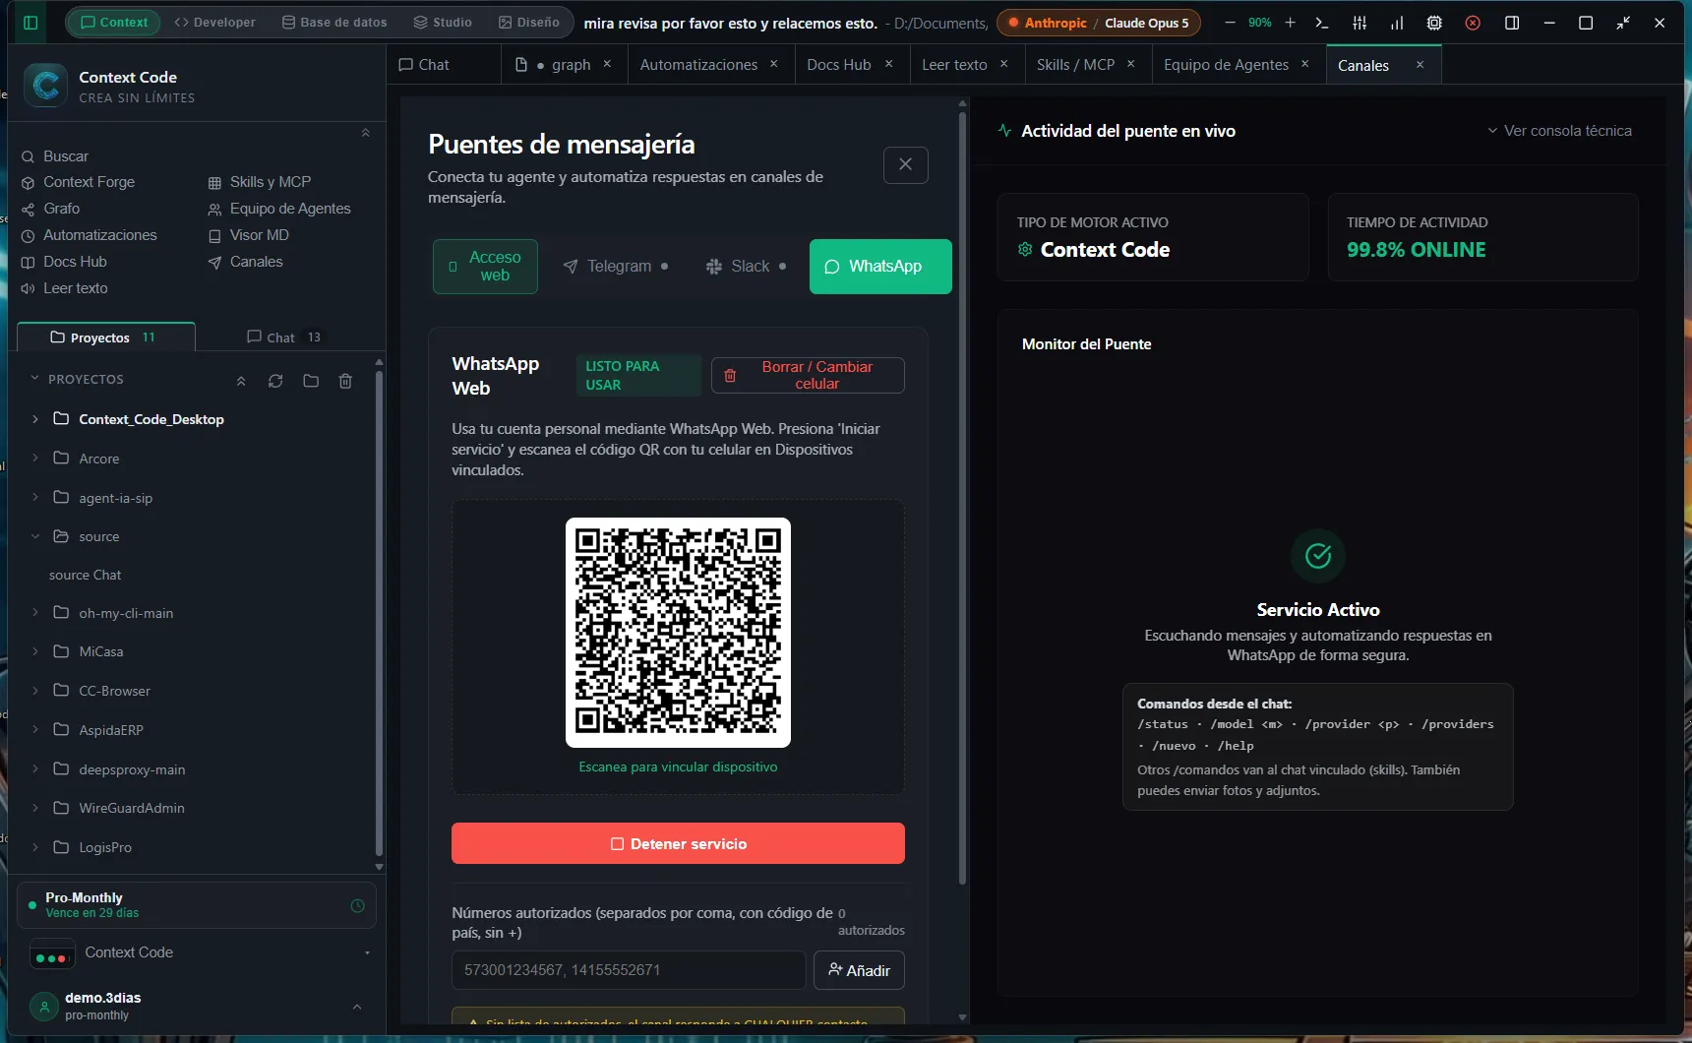Switch to Studio mode
The image size is (1692, 1043).
coord(443,23)
